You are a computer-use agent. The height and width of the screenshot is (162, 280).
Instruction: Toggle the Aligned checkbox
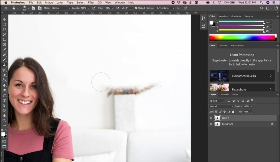136,8
